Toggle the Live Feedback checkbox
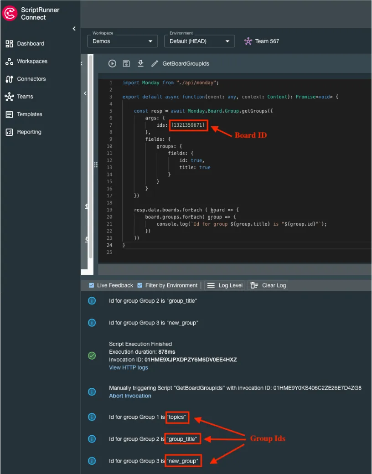This screenshot has width=372, height=474. (91, 285)
